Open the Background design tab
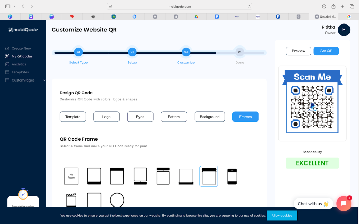Viewport: 359px width, 224px height. click(210, 117)
